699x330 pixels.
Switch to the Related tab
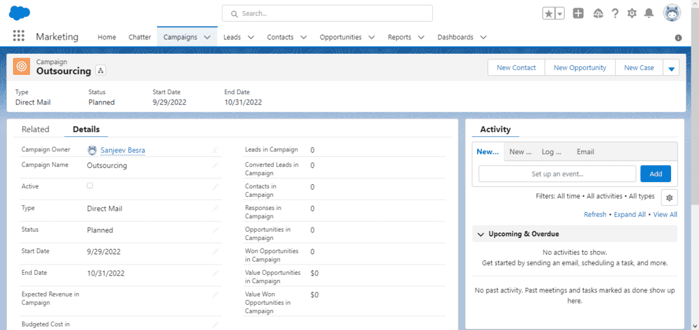35,130
